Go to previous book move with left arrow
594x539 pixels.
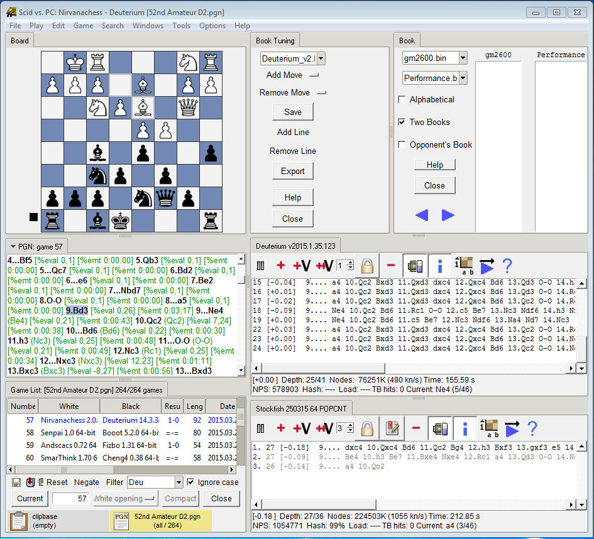pyautogui.click(x=422, y=215)
